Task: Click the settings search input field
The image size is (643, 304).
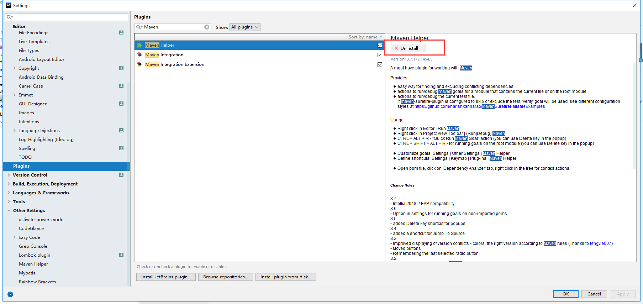Action: tap(67, 17)
